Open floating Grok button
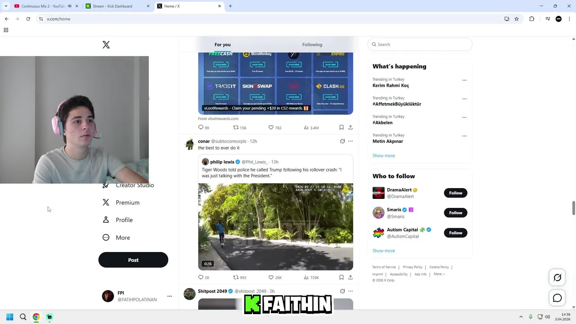Screen dimensions: 576x324 pos(558,278)
